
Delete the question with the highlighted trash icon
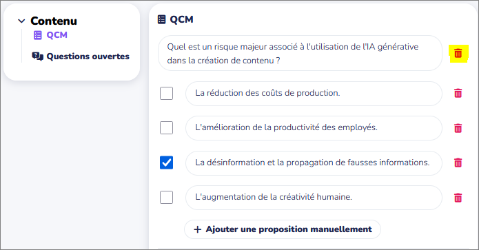pyautogui.click(x=458, y=54)
